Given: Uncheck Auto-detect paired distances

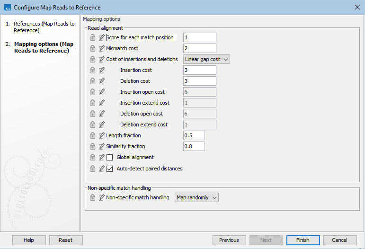Looking at the screenshot, I should tap(110, 169).
